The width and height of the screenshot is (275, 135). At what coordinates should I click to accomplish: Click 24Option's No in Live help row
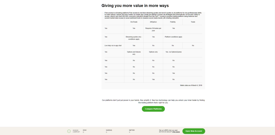153,45
